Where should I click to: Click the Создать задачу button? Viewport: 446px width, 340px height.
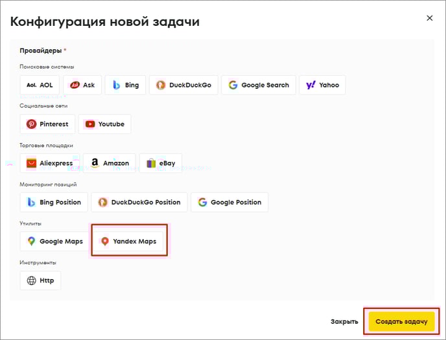(x=401, y=321)
